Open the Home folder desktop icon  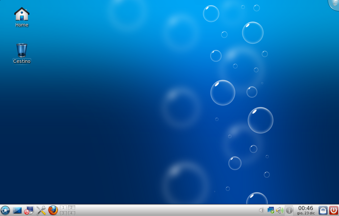point(22,17)
